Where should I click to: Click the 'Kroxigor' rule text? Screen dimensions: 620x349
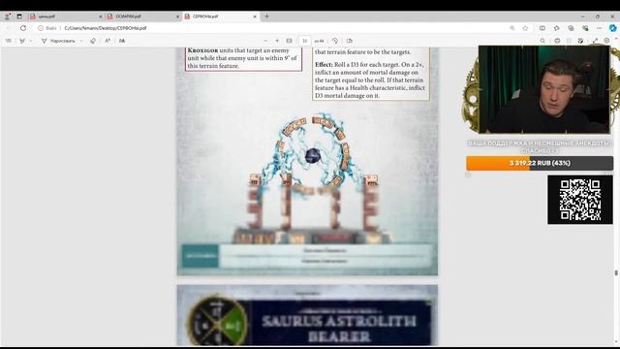pos(243,58)
